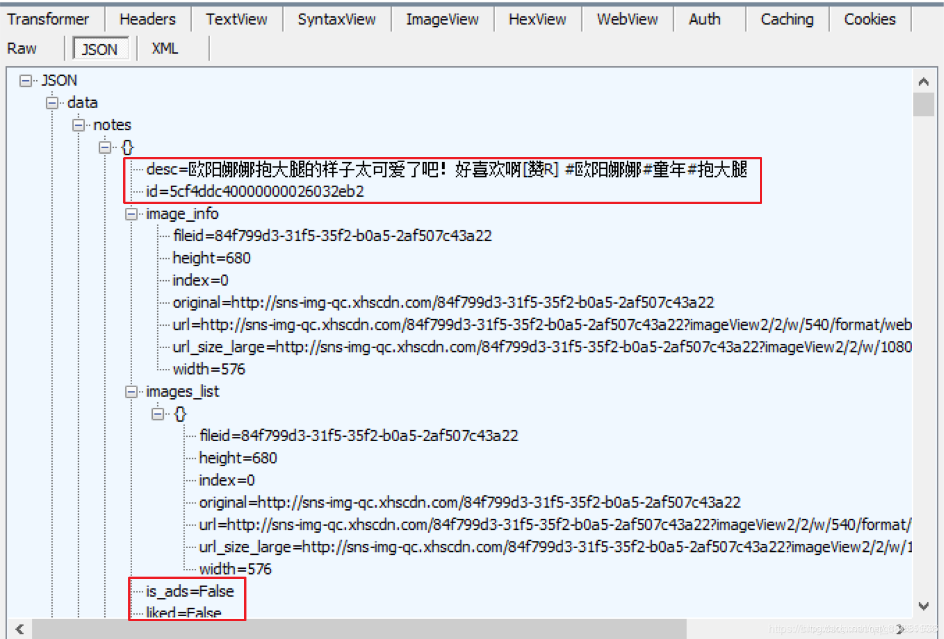
Task: Open the Caching tab
Action: point(787,19)
